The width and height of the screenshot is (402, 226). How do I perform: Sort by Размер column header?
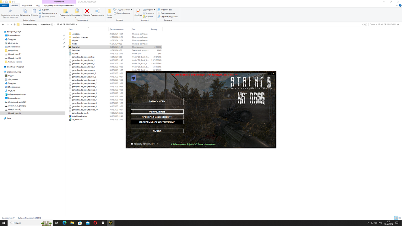(x=154, y=29)
